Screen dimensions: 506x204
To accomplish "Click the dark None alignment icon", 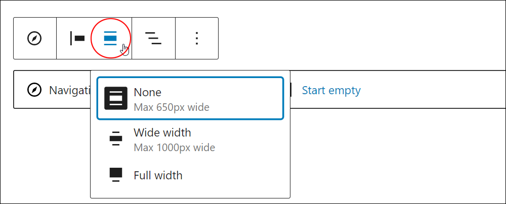I will [116, 98].
